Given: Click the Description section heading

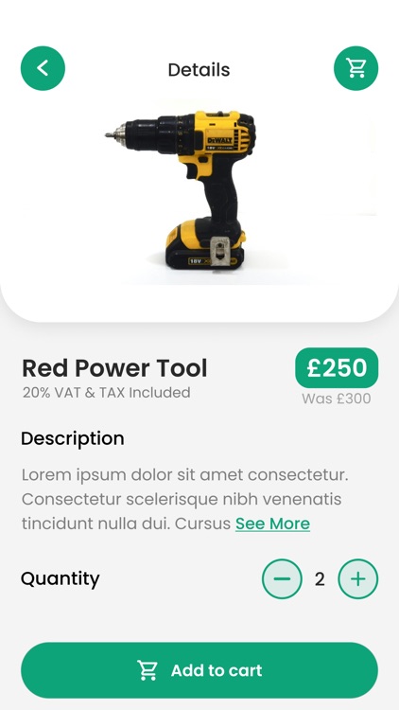Looking at the screenshot, I should (73, 438).
